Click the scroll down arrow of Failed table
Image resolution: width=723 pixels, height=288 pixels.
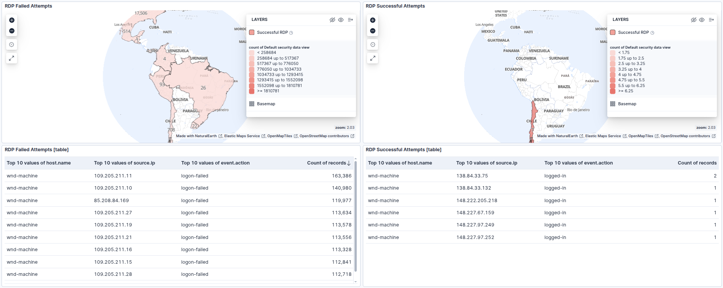pyautogui.click(x=356, y=282)
